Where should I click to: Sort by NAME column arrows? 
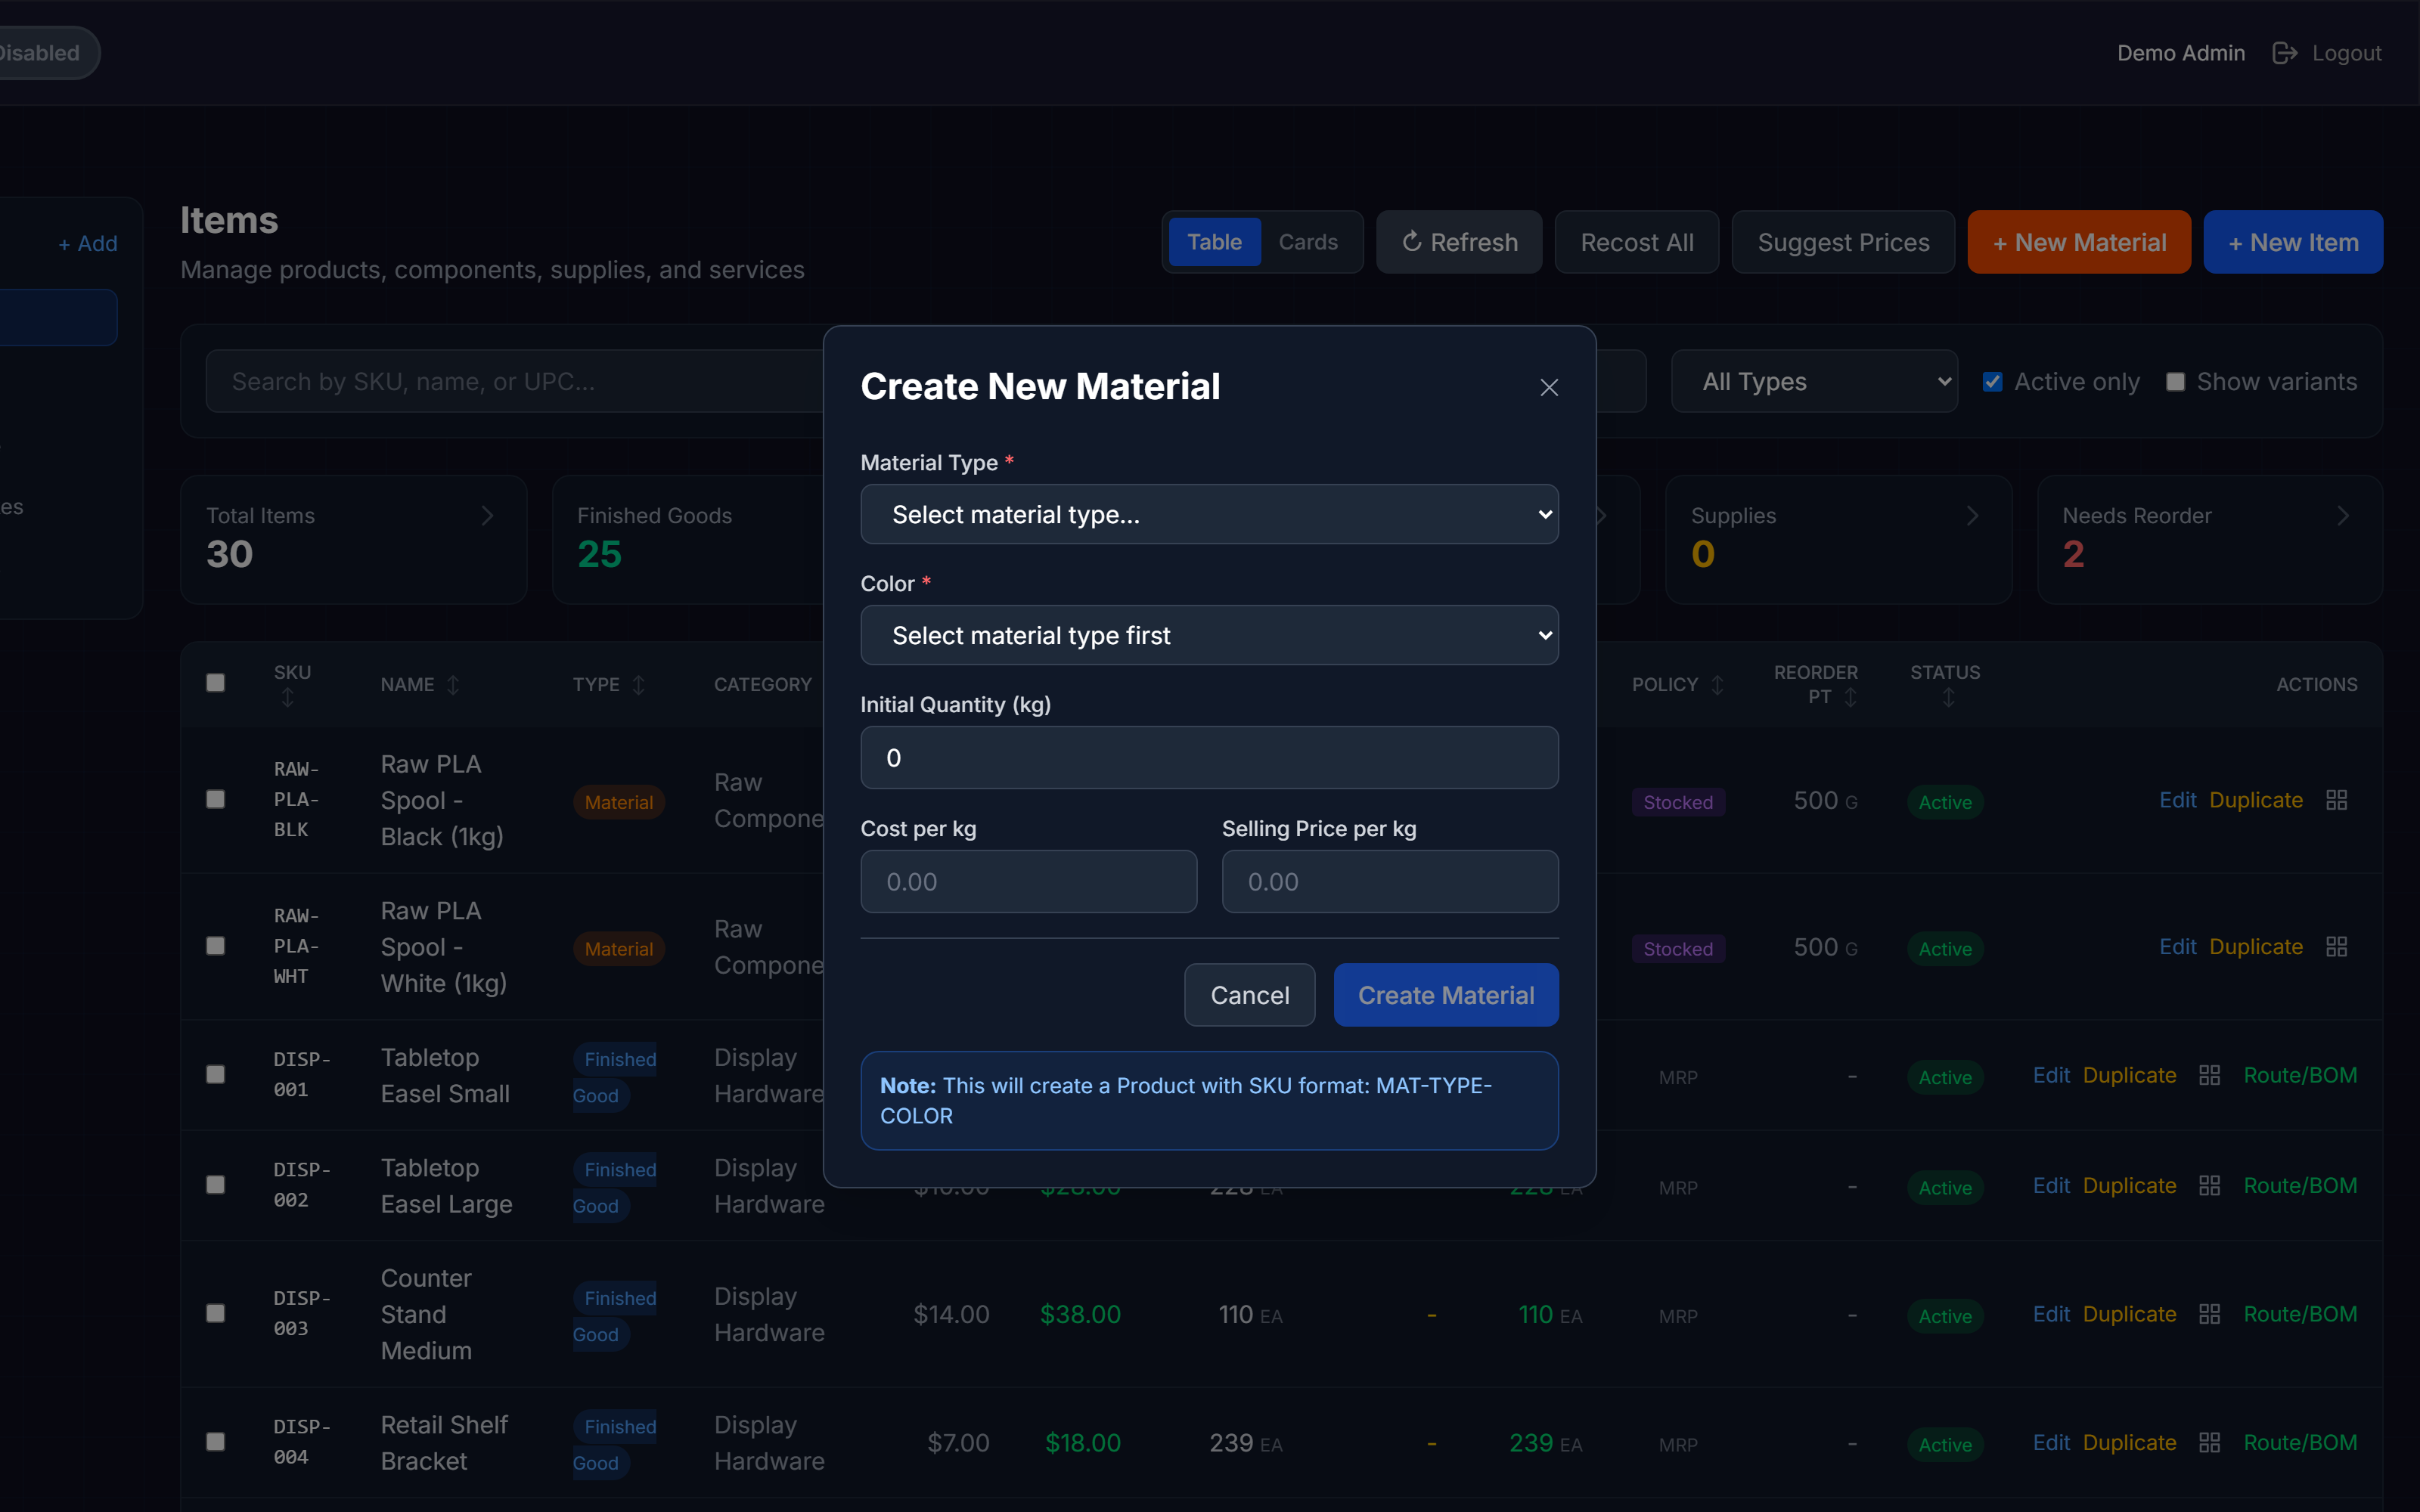pos(453,685)
